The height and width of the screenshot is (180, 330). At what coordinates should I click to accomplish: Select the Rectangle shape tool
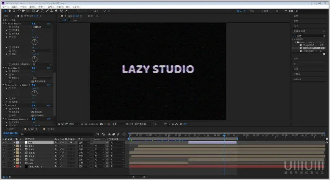(33, 11)
